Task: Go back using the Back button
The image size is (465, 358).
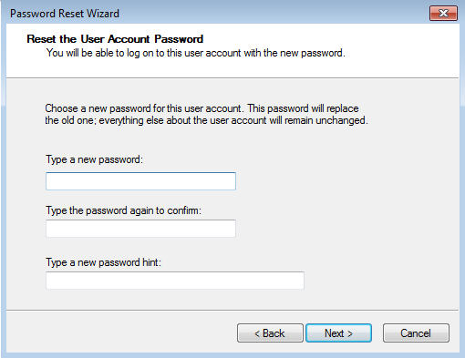Action: [270, 333]
